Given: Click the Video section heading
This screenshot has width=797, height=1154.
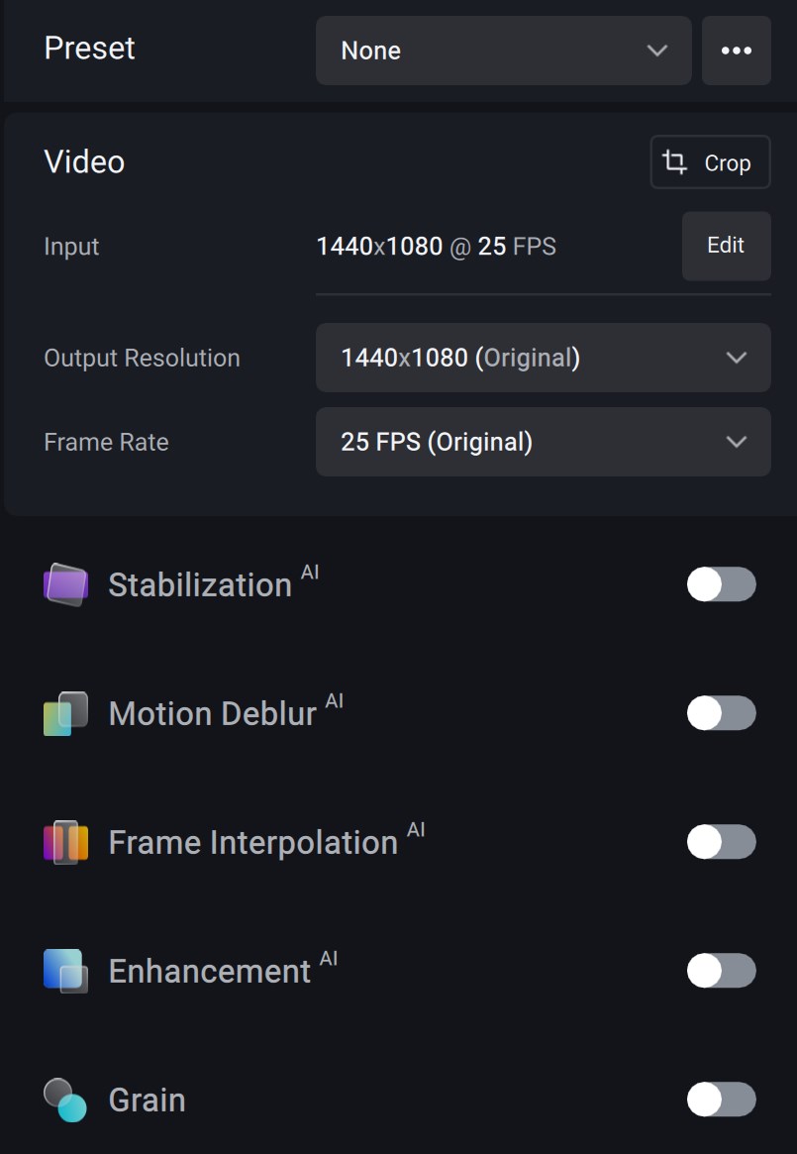Looking at the screenshot, I should pos(83,161).
